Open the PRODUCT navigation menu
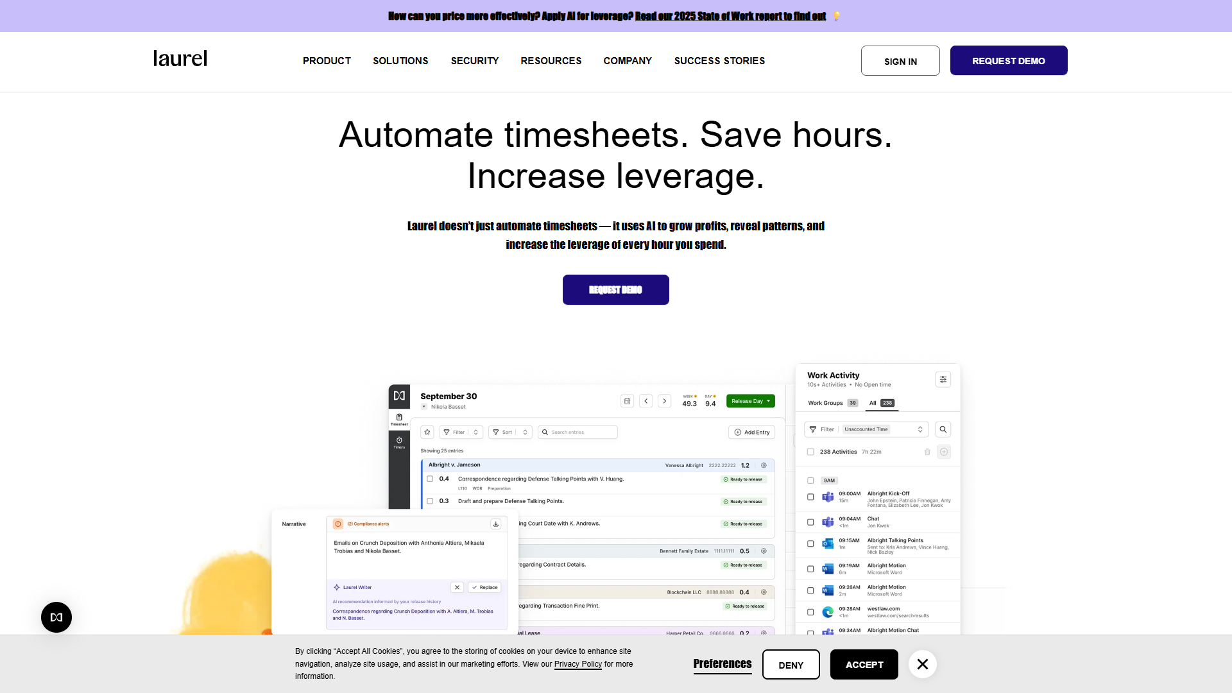The width and height of the screenshot is (1232, 693). pos(327,60)
